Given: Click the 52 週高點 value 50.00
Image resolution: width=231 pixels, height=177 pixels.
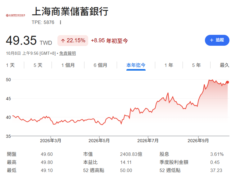Looking at the screenshot, I should tap(126, 170).
